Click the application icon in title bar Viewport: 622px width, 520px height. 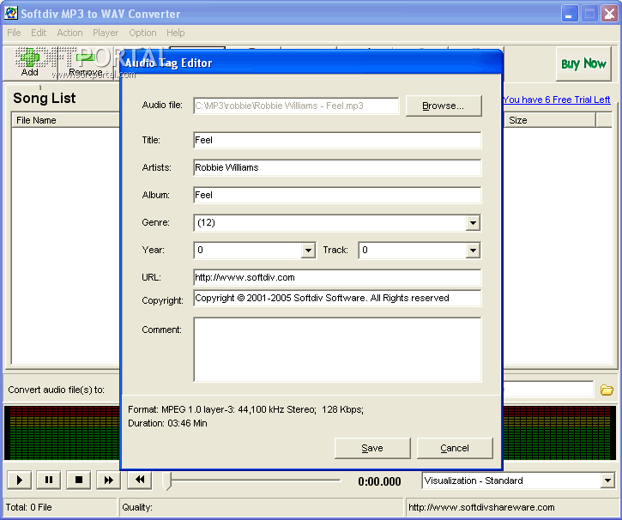(x=10, y=13)
